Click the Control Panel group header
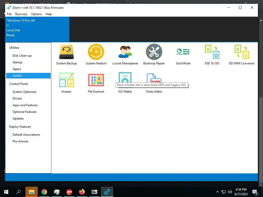 (18, 84)
